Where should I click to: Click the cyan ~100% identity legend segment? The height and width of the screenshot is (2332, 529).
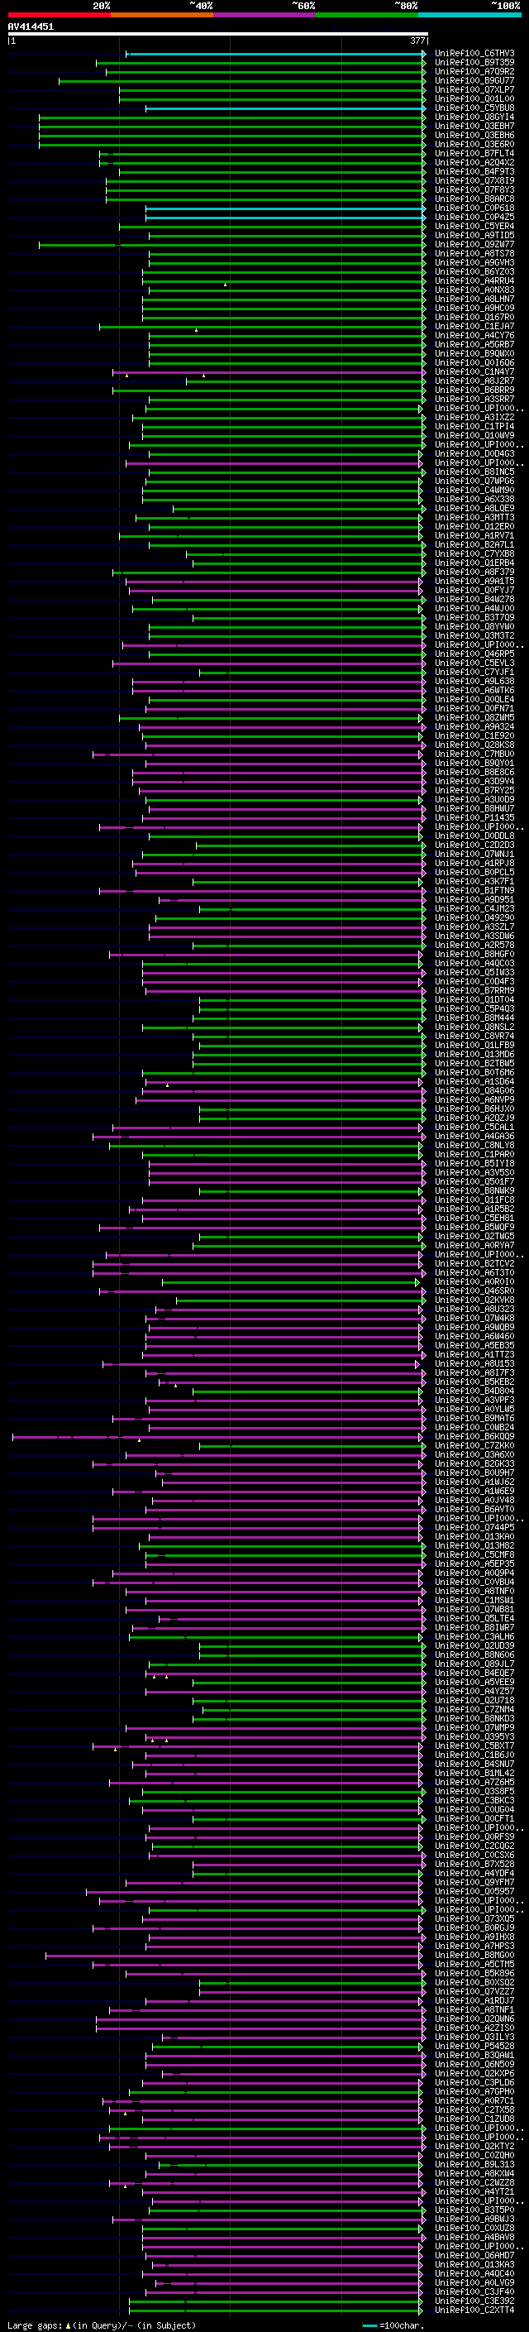tap(469, 15)
